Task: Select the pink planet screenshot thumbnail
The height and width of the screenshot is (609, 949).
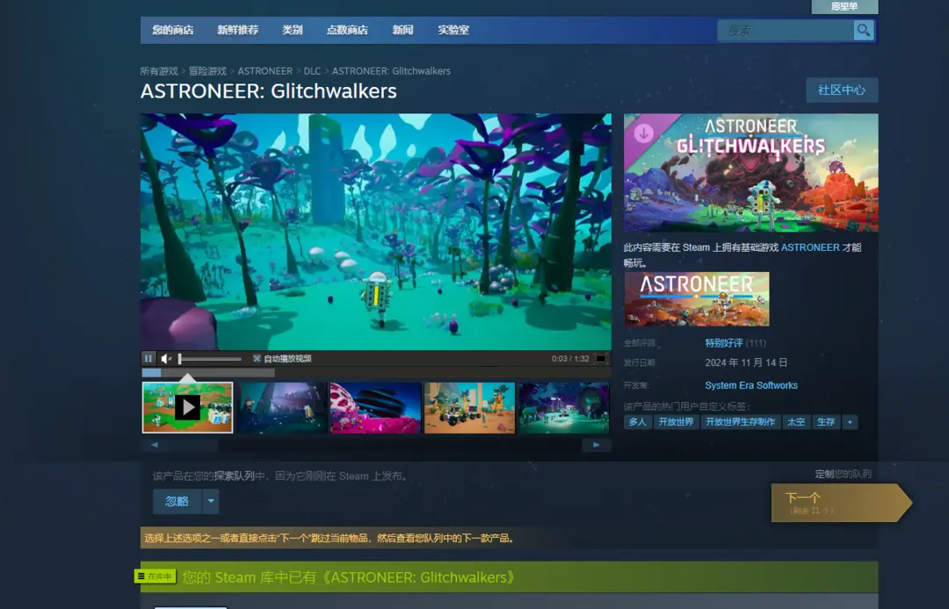Action: (376, 408)
